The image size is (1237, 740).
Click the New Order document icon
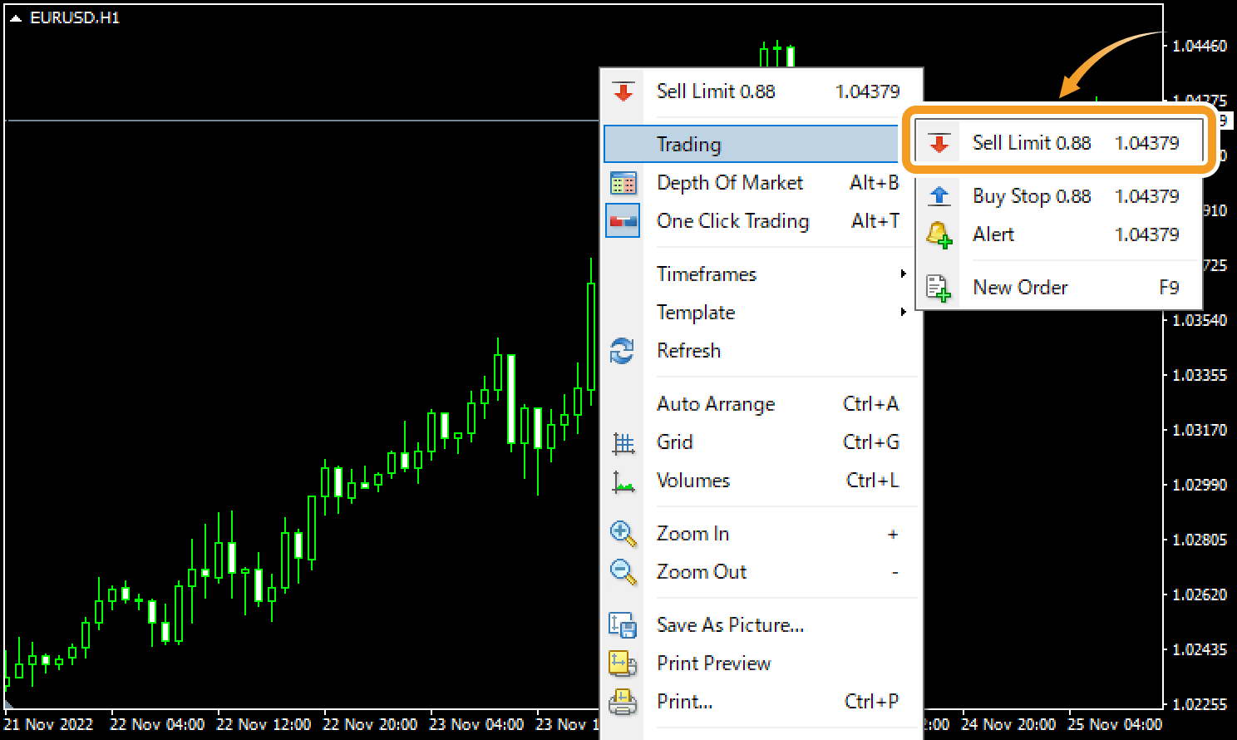[x=939, y=286]
